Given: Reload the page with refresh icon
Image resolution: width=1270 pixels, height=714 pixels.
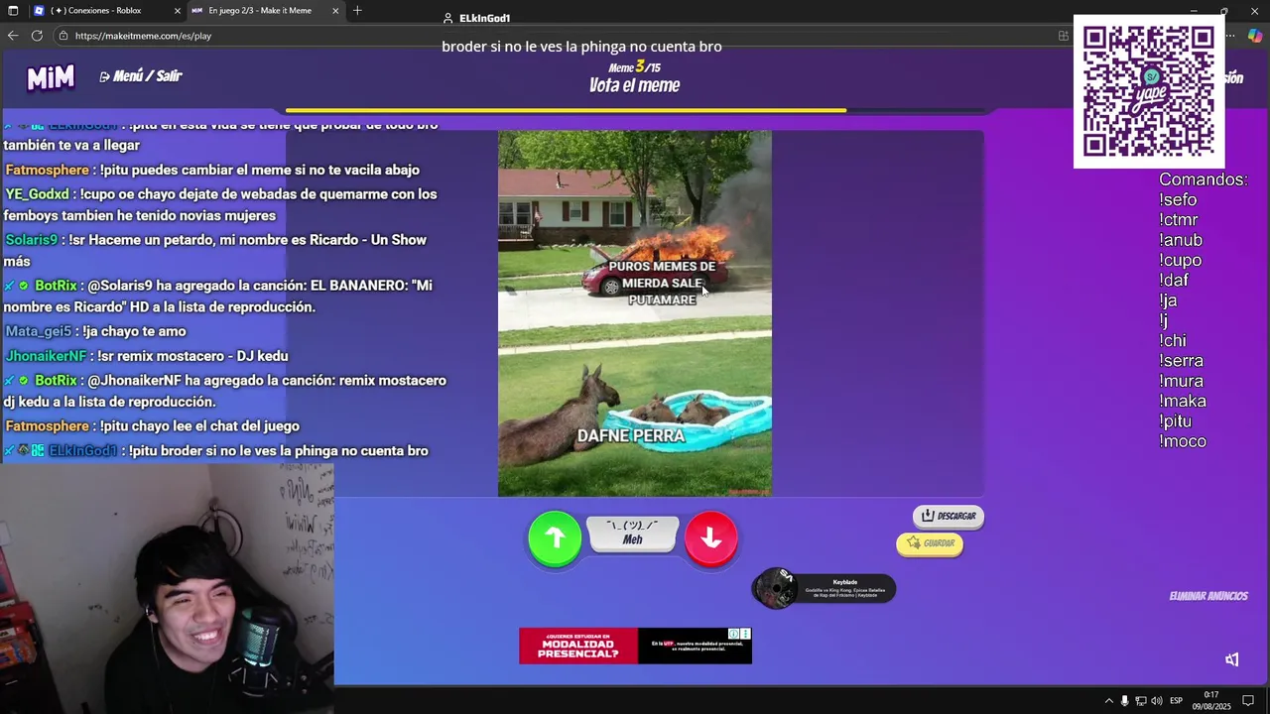Looking at the screenshot, I should point(37,36).
